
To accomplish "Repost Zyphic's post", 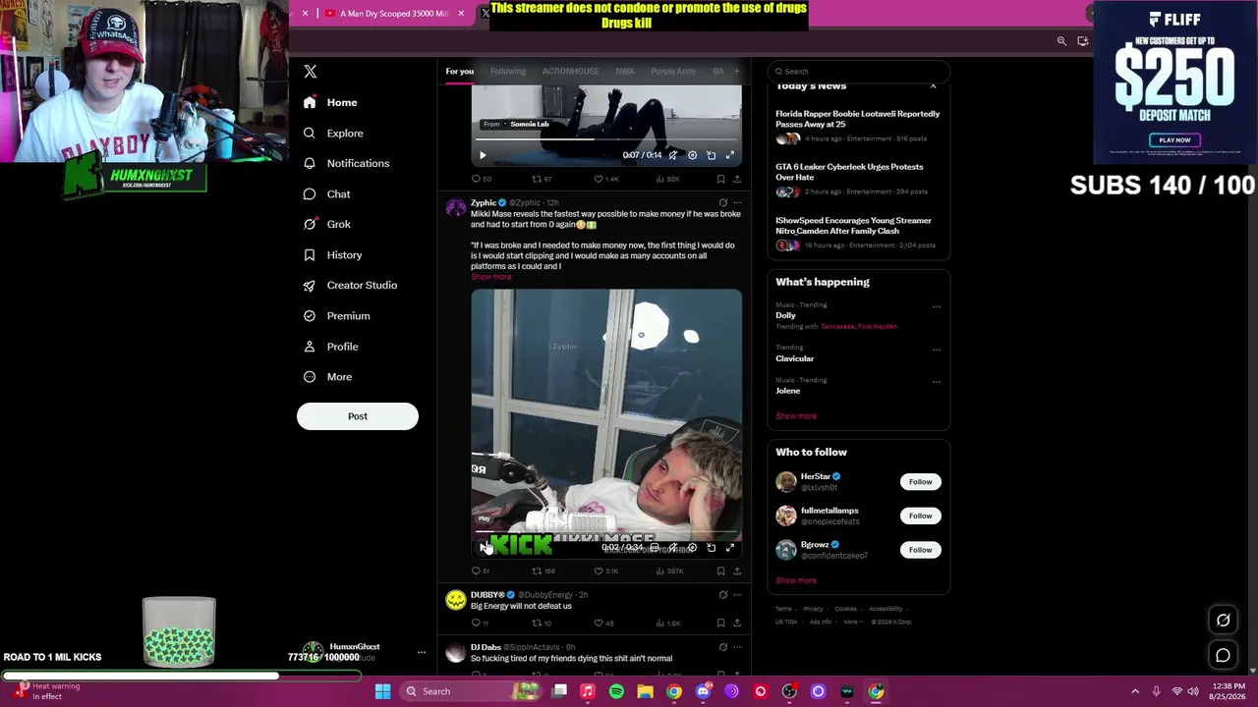I will click(543, 571).
